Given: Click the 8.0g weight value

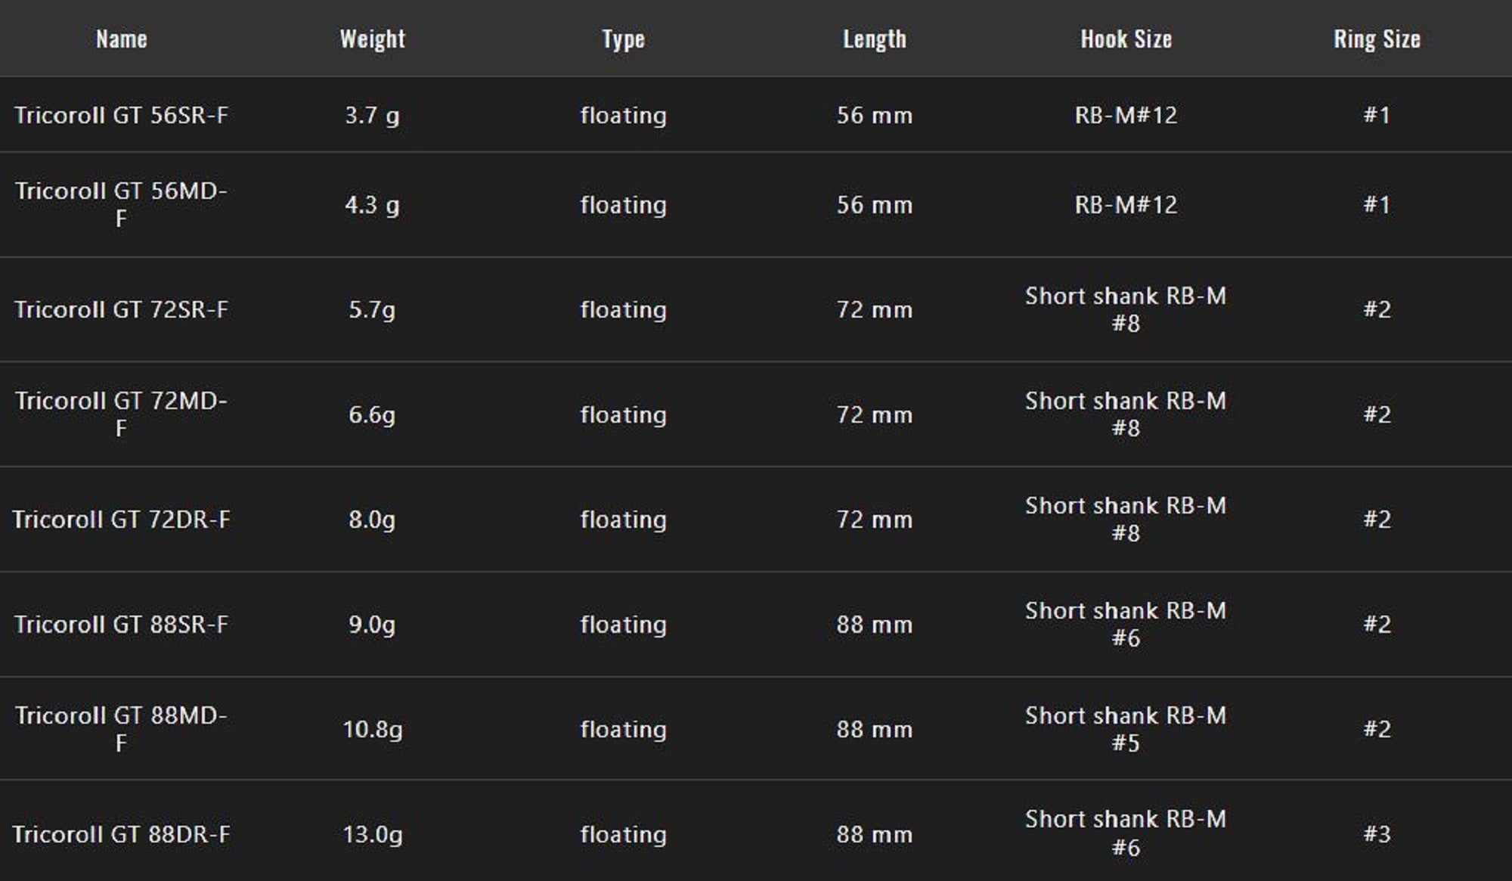Looking at the screenshot, I should (372, 520).
